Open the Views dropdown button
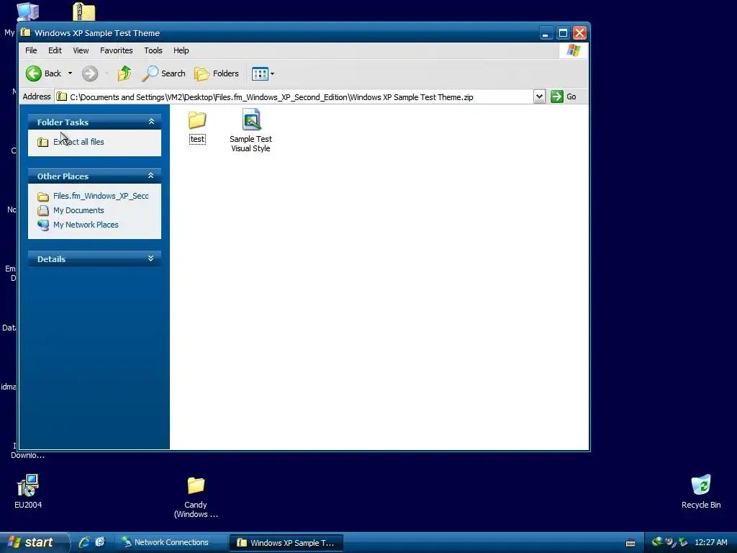 tap(263, 73)
